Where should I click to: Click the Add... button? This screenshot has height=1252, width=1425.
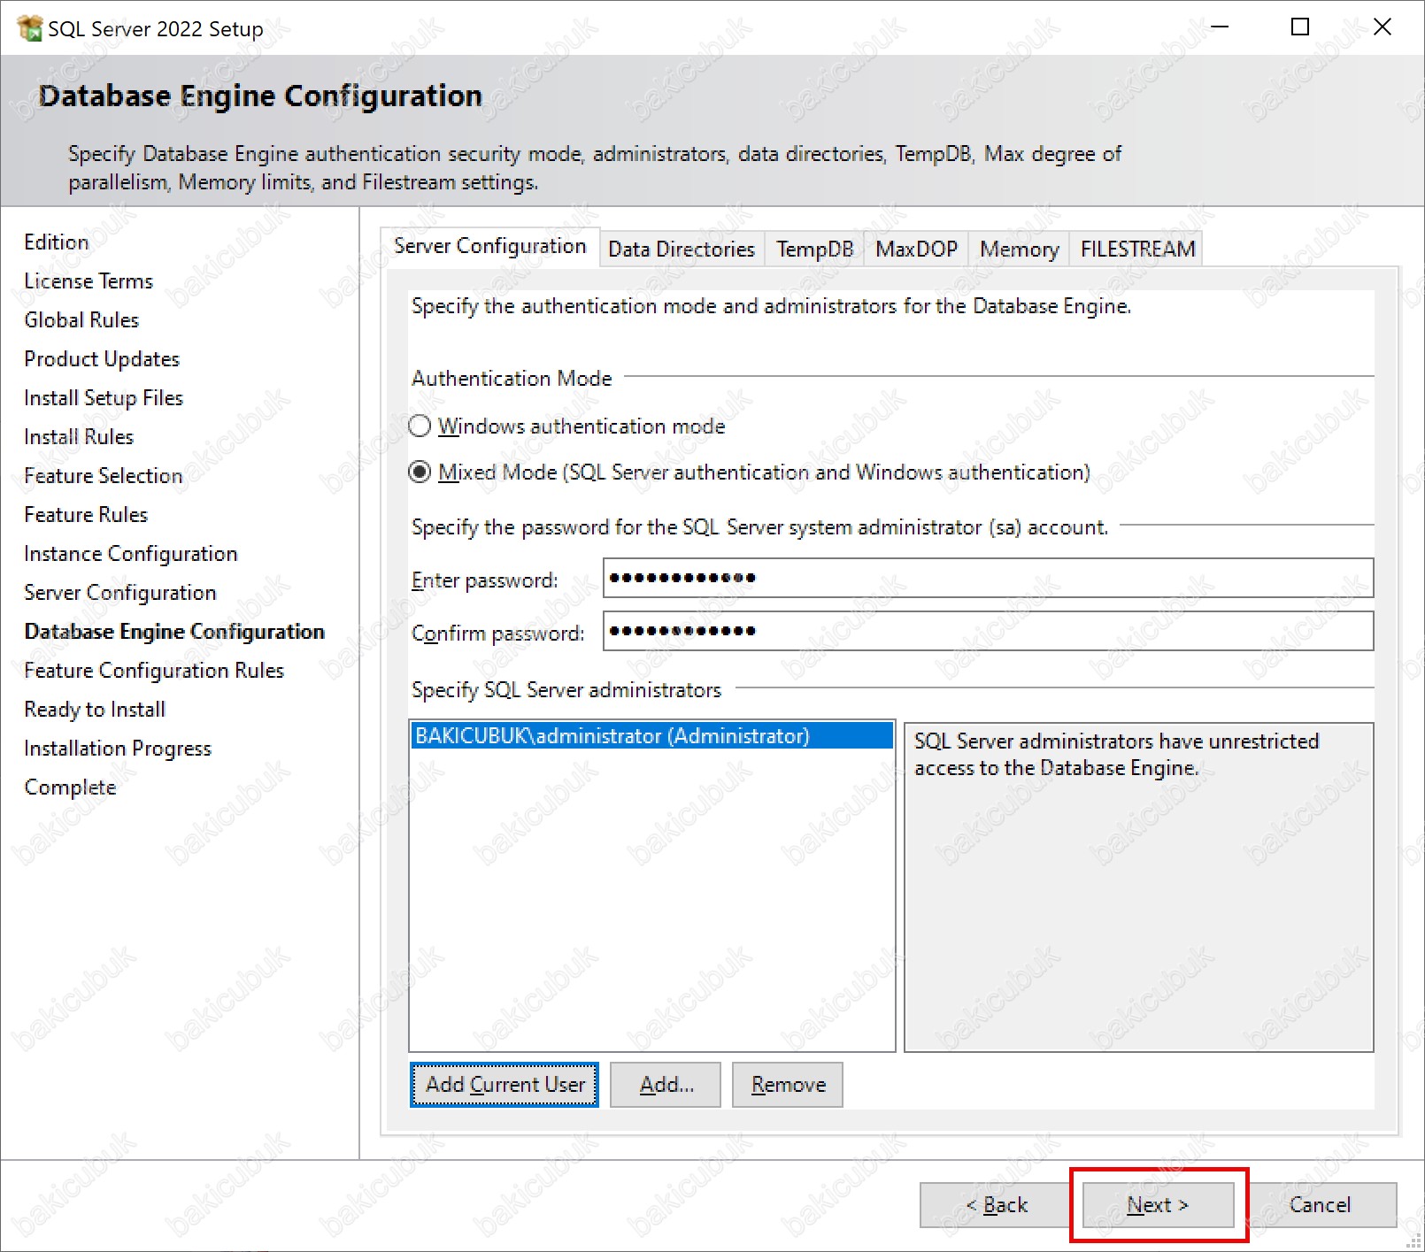point(666,1085)
